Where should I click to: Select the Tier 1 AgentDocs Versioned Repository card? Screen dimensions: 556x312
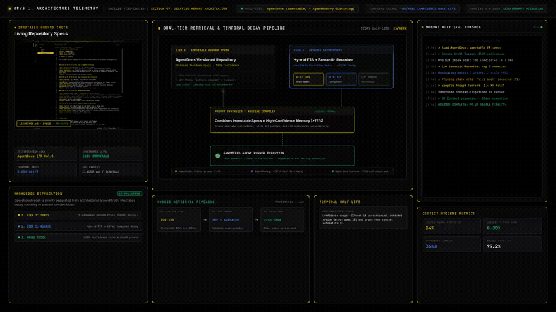click(223, 67)
